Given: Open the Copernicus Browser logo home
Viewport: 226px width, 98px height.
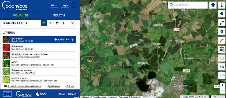Looking at the screenshot, I should tap(14, 6).
